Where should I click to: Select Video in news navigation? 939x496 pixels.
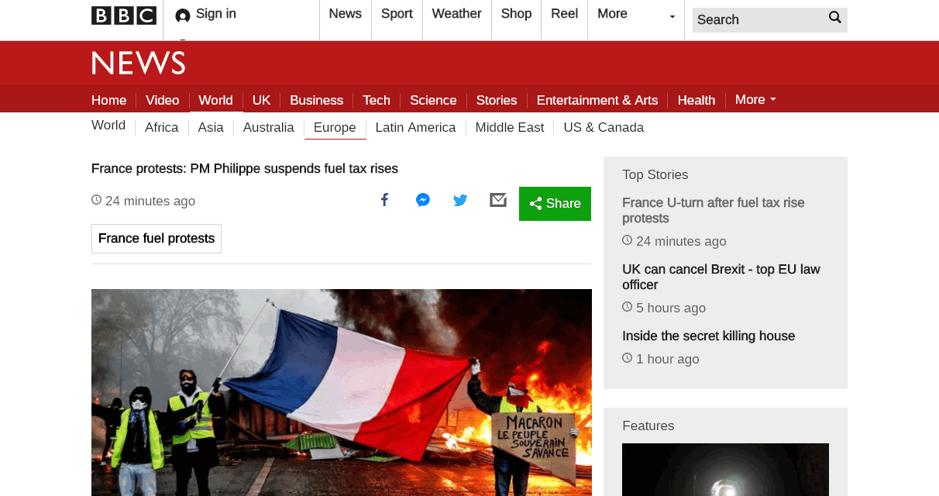pos(163,100)
